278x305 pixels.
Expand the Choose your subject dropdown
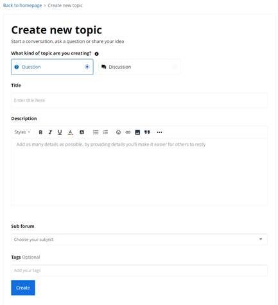click(139, 240)
